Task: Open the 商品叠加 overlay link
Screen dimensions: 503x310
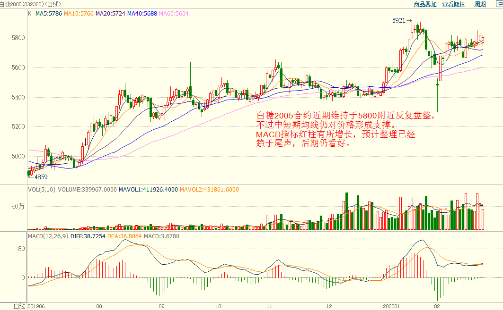Action: pyautogui.click(x=425, y=4)
